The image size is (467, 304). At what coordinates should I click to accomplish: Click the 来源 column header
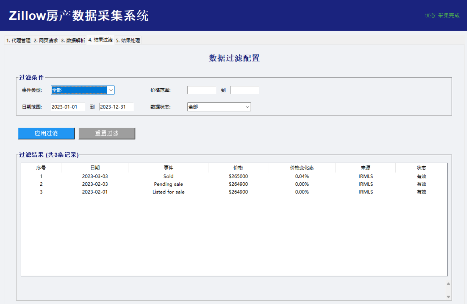pos(366,168)
